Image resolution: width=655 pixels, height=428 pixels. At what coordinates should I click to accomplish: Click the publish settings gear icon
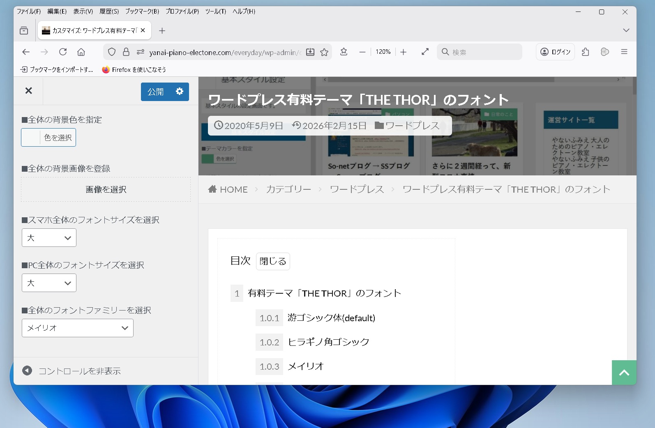[180, 92]
